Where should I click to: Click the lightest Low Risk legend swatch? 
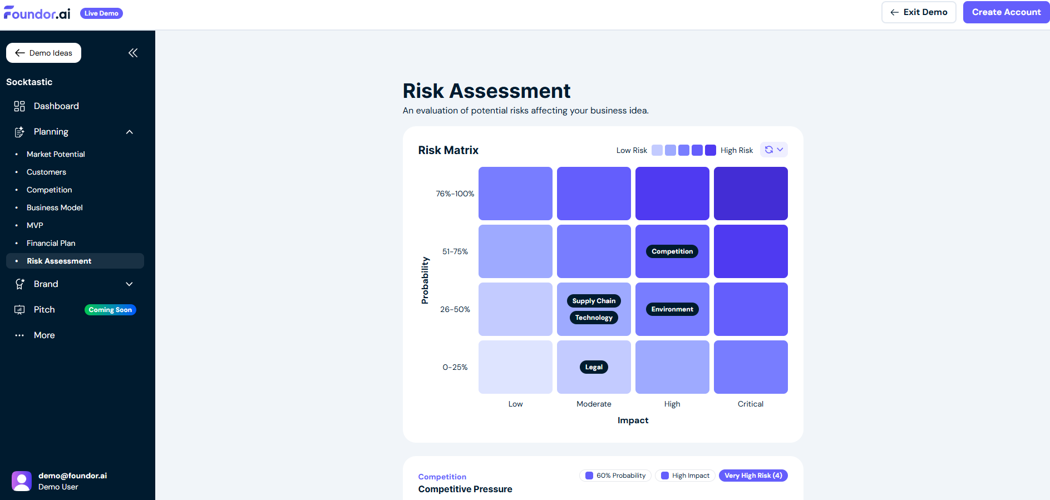[x=657, y=150]
